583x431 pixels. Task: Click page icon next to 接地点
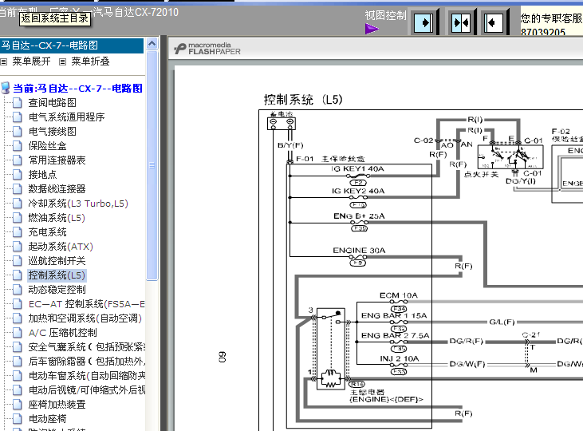(x=18, y=175)
